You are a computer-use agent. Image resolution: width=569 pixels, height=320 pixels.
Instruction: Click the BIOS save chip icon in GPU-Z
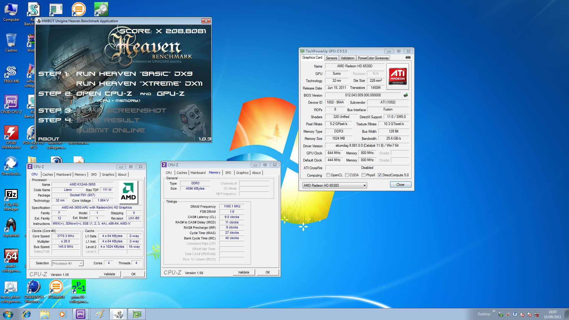[x=406, y=95]
